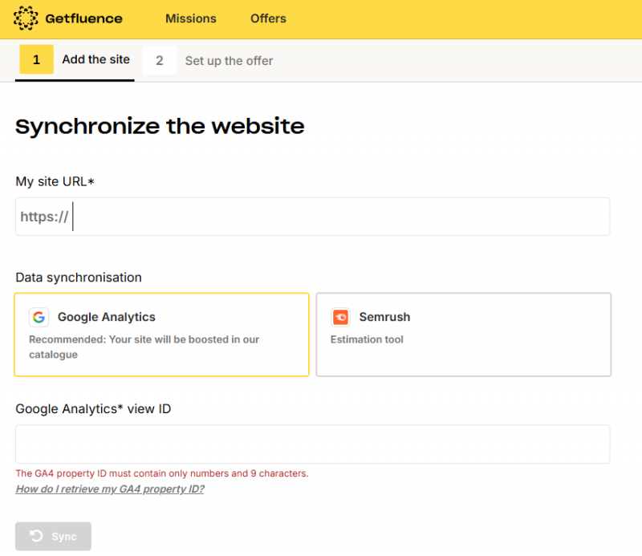Focus the My site URL input field
The width and height of the screenshot is (642, 556).
337,217
